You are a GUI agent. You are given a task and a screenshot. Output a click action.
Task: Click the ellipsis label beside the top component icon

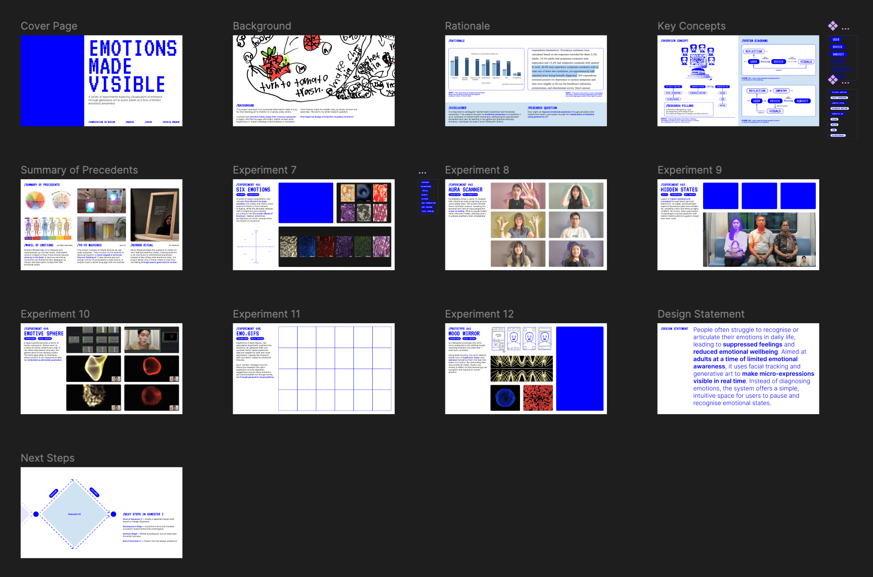pyautogui.click(x=845, y=29)
